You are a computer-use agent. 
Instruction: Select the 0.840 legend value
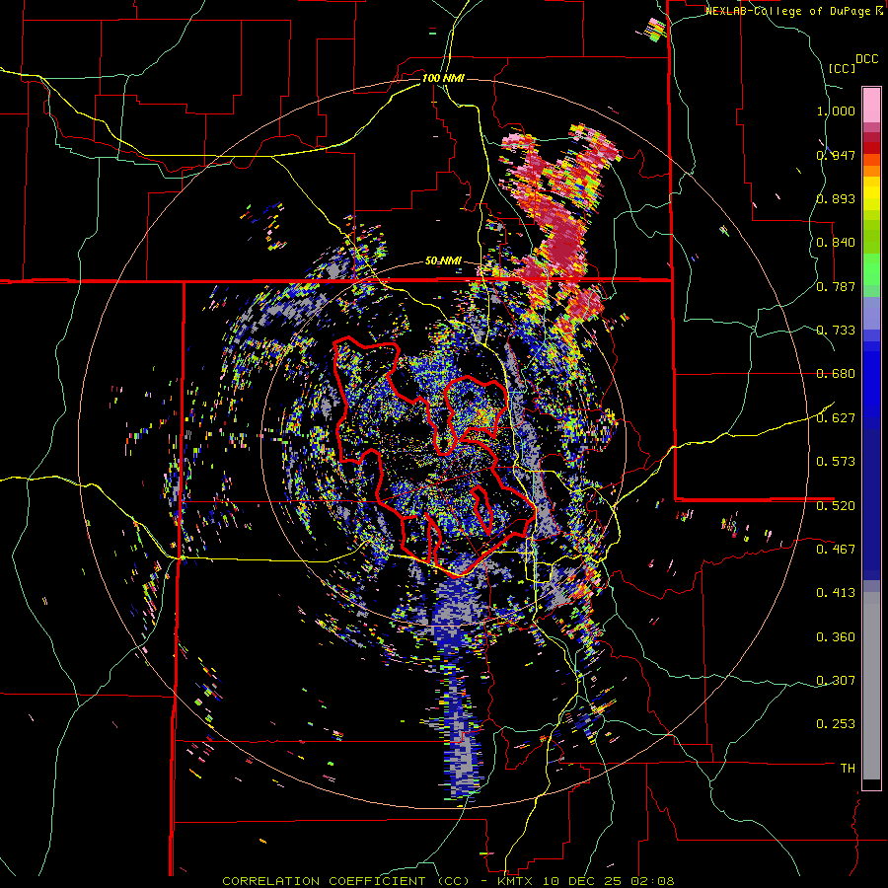pyautogui.click(x=836, y=243)
